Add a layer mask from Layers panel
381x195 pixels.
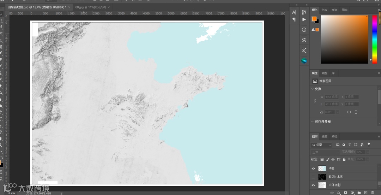click(x=345, y=193)
